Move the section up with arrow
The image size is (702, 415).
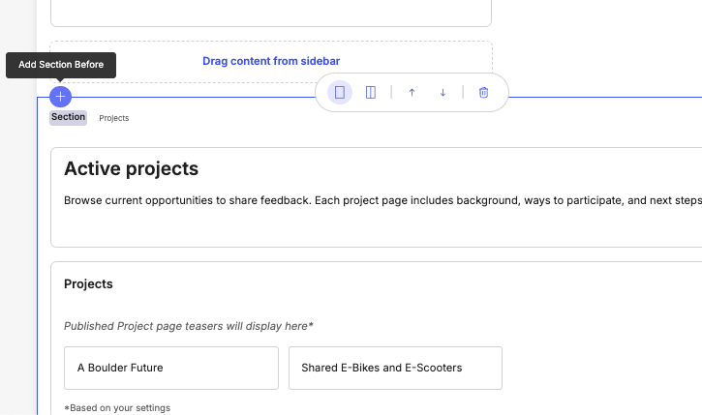pos(412,93)
